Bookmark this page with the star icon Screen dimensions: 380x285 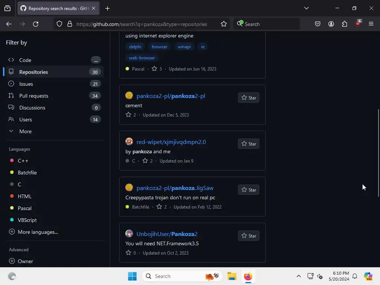224,24
